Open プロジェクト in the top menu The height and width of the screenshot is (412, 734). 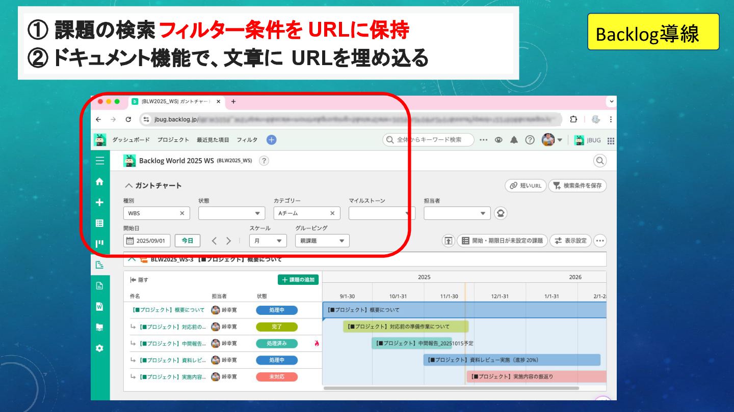[x=173, y=140]
